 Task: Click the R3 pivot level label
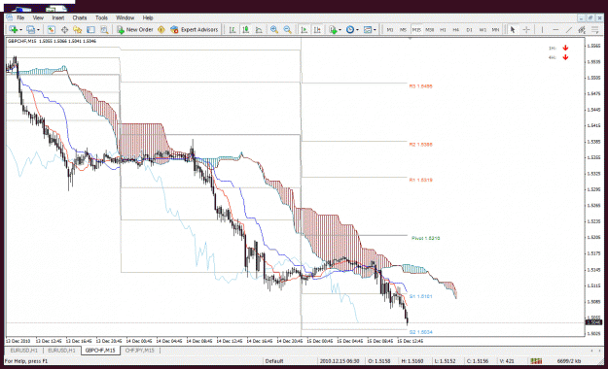[x=420, y=86]
